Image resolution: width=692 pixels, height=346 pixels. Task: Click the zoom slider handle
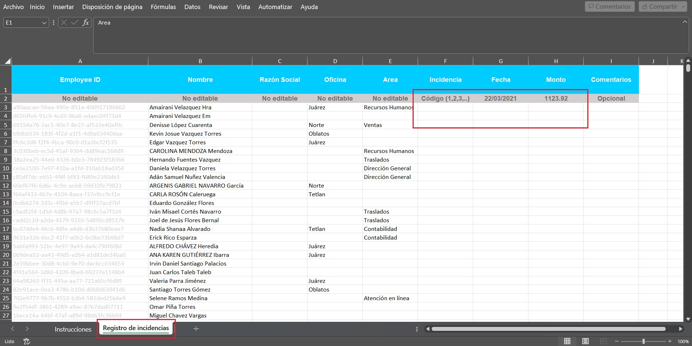point(644,341)
